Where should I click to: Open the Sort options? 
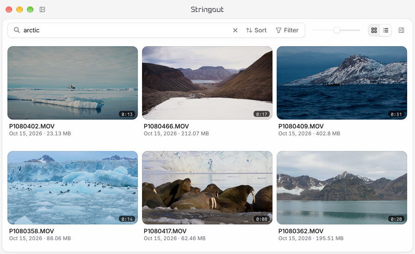tap(256, 30)
